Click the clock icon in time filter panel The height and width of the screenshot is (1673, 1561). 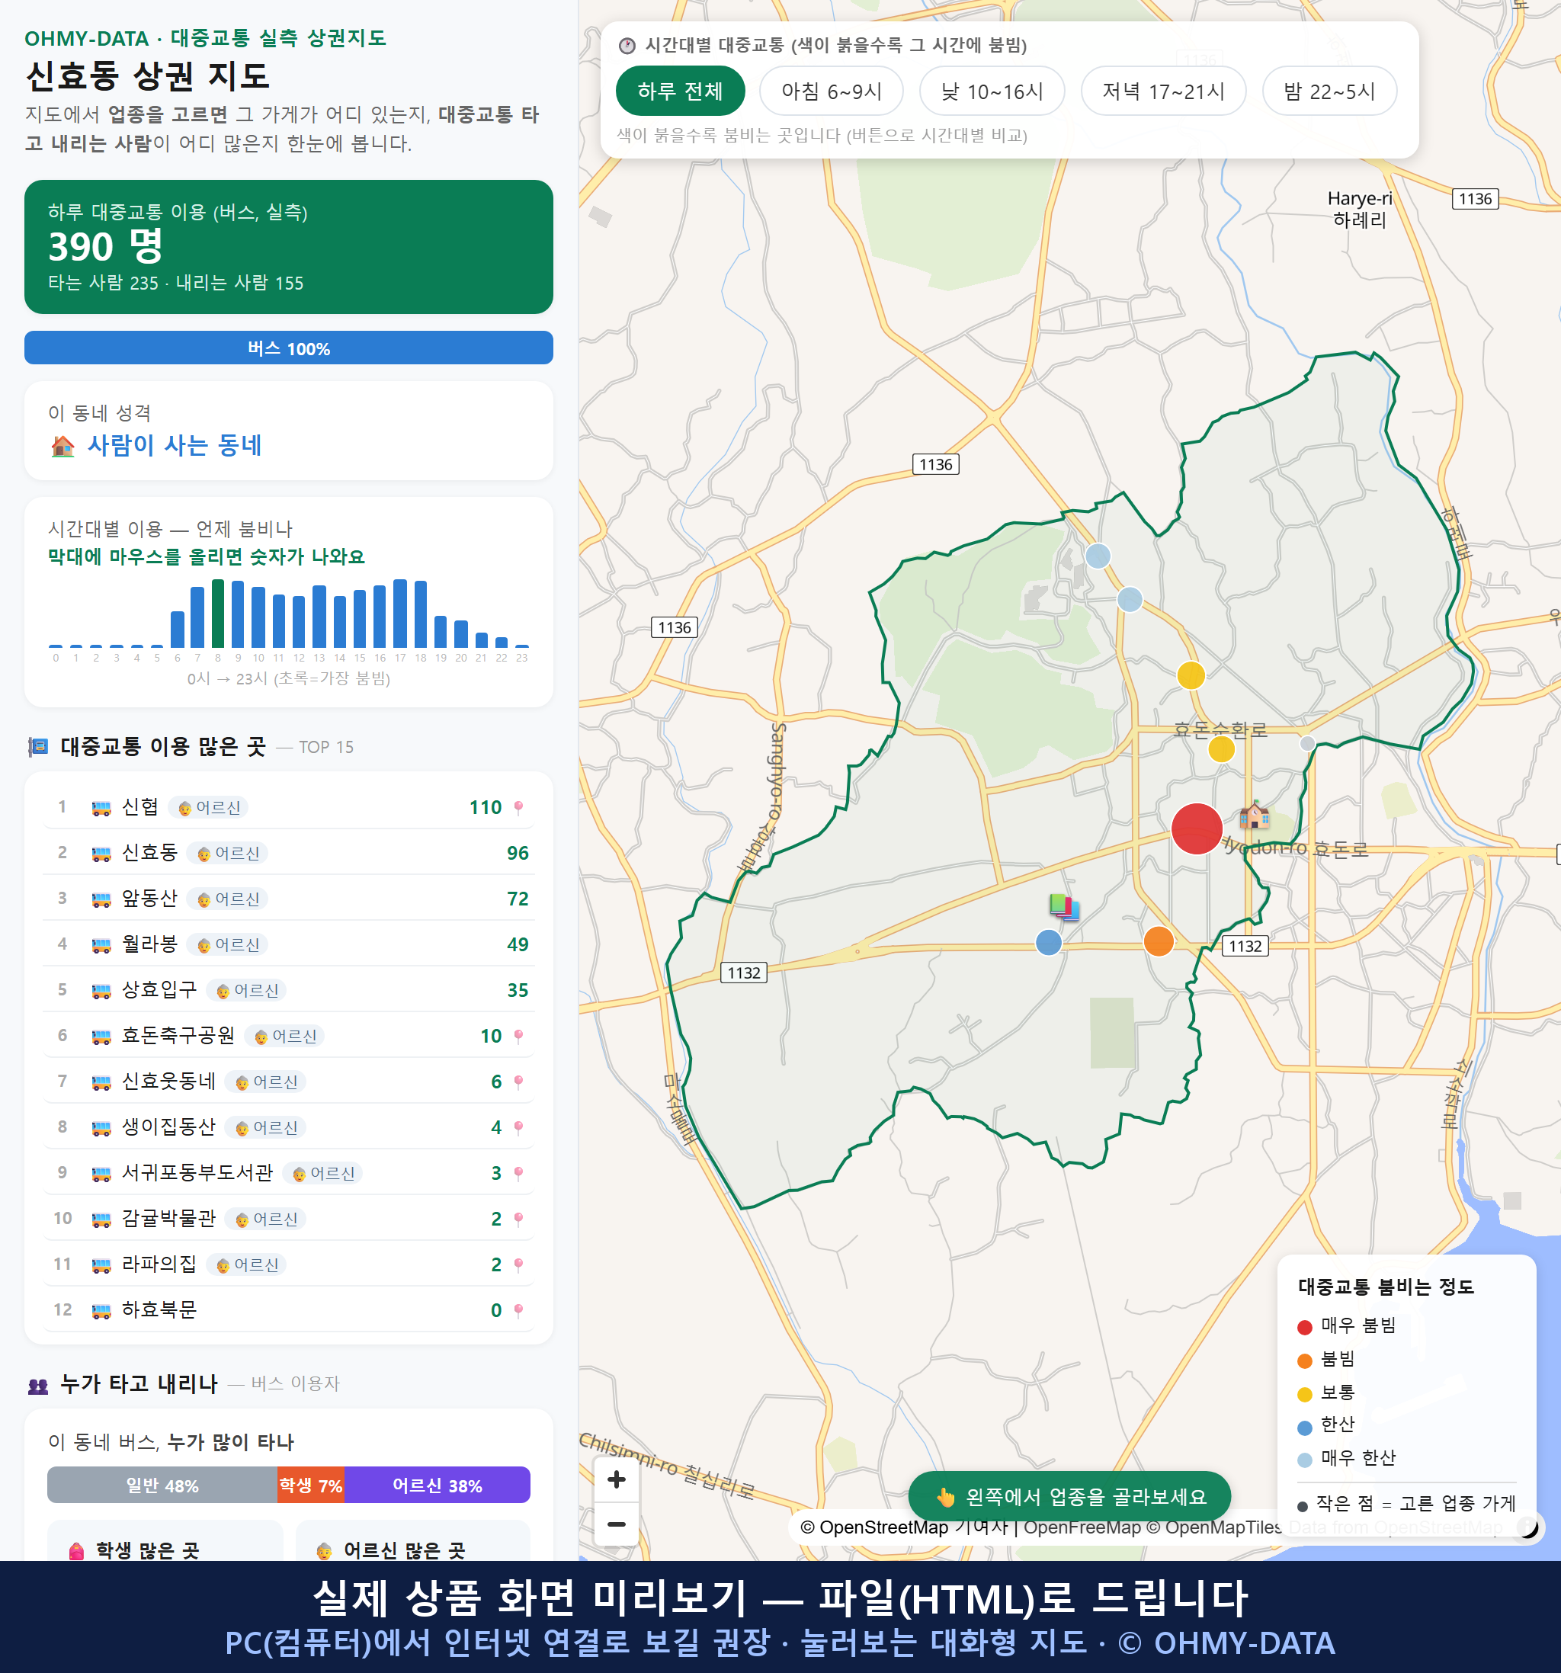(x=627, y=46)
